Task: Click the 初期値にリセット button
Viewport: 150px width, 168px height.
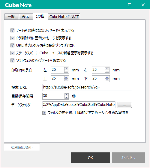Action: click(x=22, y=147)
